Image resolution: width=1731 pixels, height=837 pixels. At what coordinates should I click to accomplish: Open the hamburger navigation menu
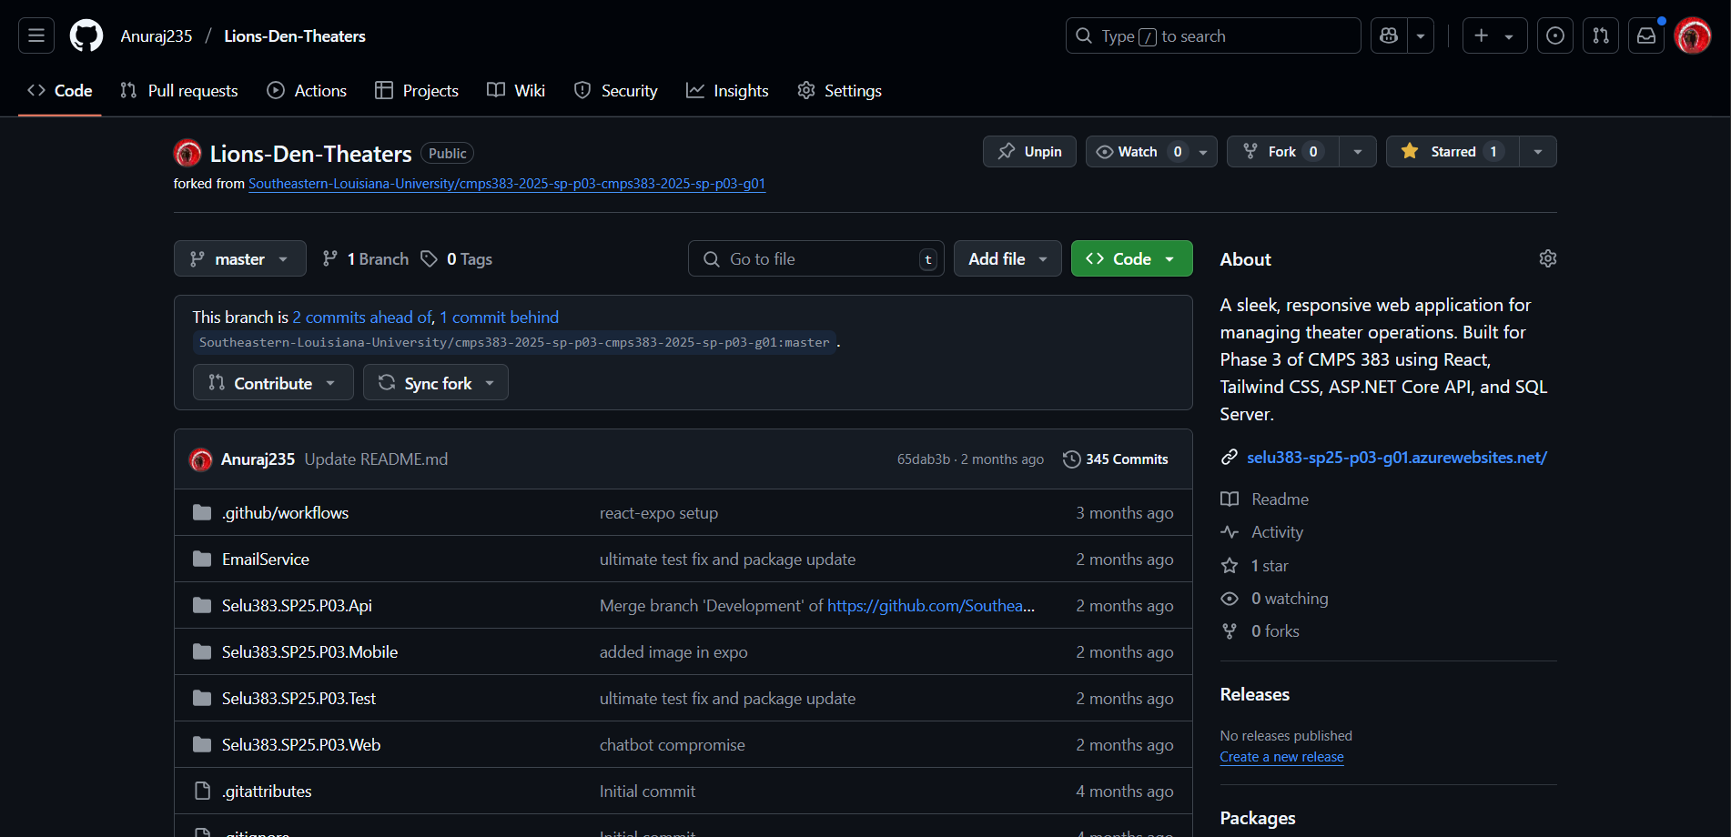(x=36, y=36)
